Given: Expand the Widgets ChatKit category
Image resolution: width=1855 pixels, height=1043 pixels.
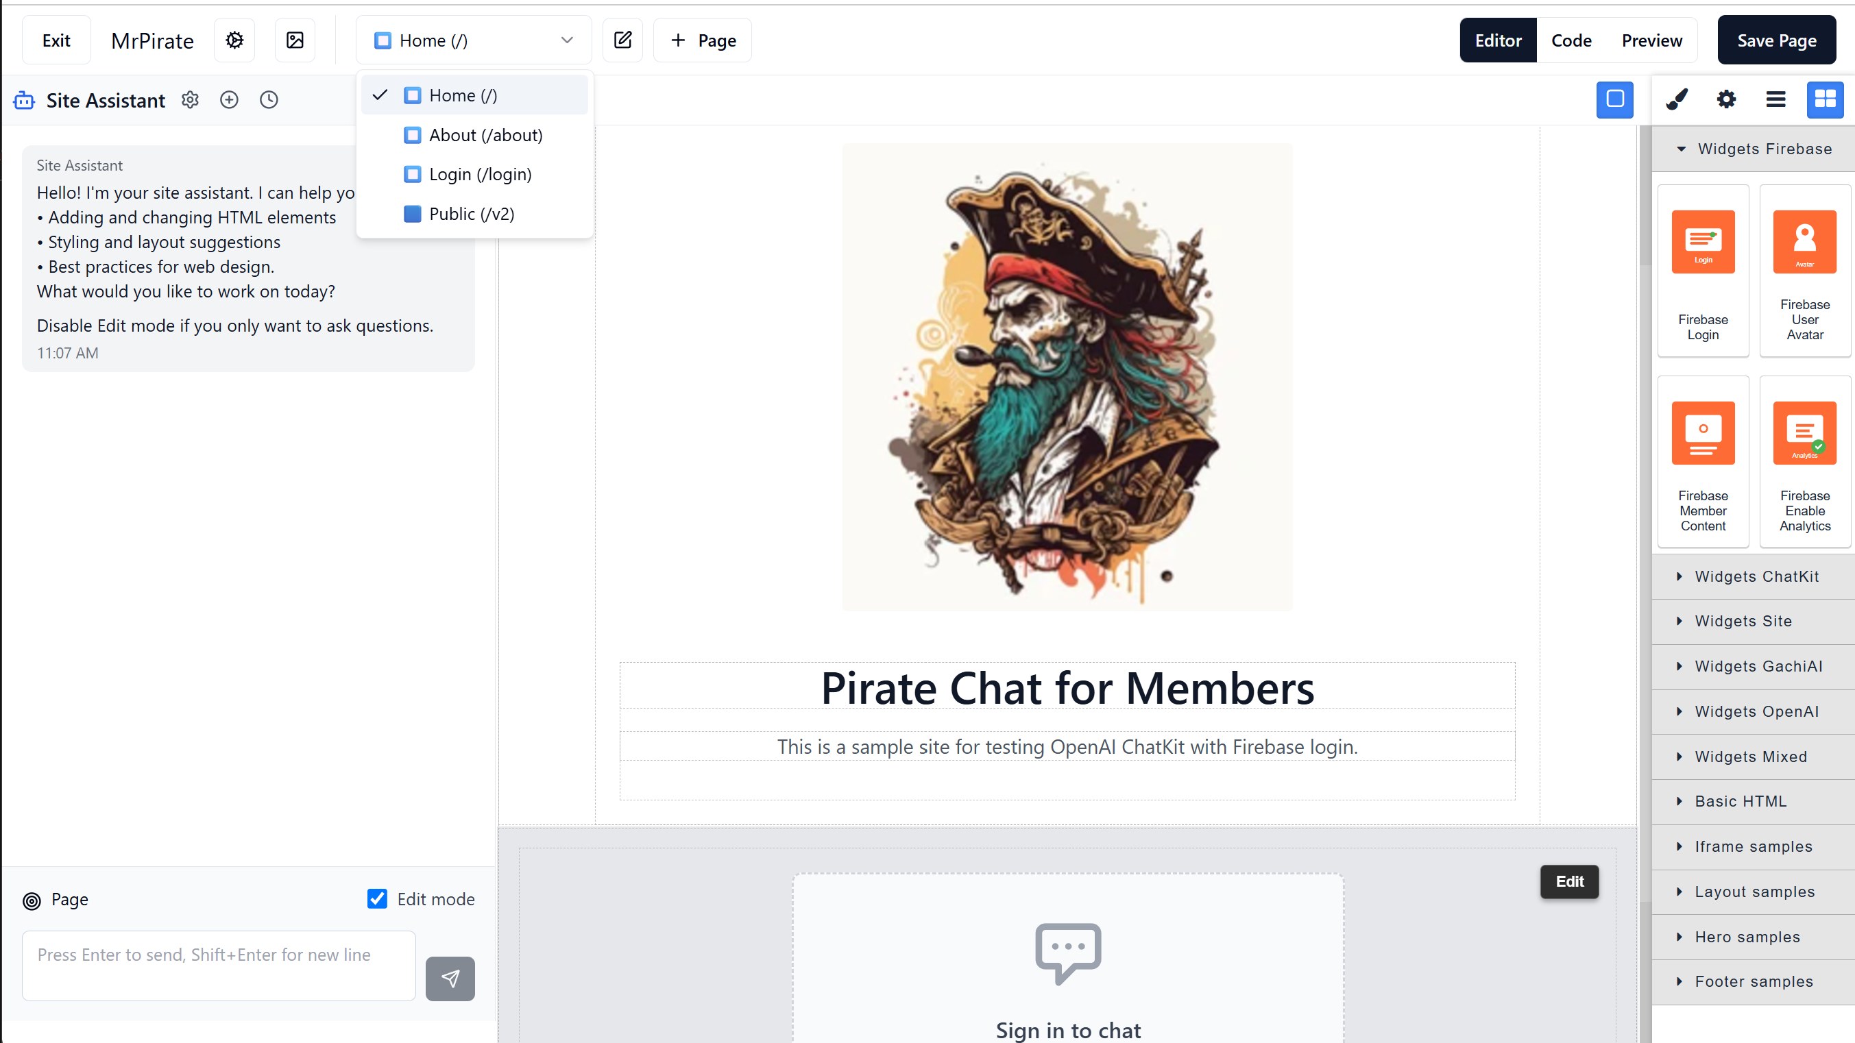Looking at the screenshot, I should (1756, 576).
